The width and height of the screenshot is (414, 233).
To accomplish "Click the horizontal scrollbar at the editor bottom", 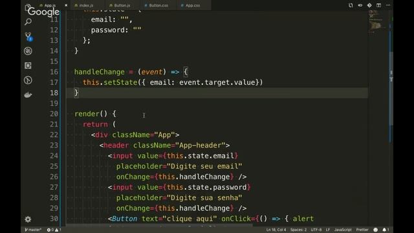I will (159, 225).
